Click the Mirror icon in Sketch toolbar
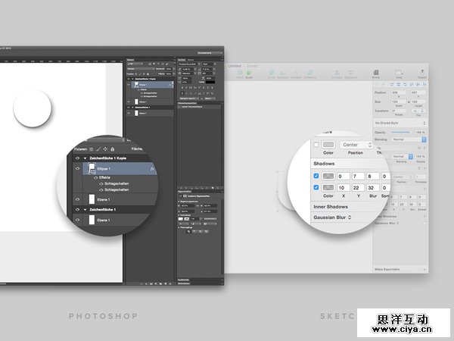This screenshot has width=454, height=341. click(x=376, y=73)
